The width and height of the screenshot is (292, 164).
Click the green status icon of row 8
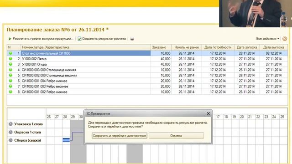10,92
